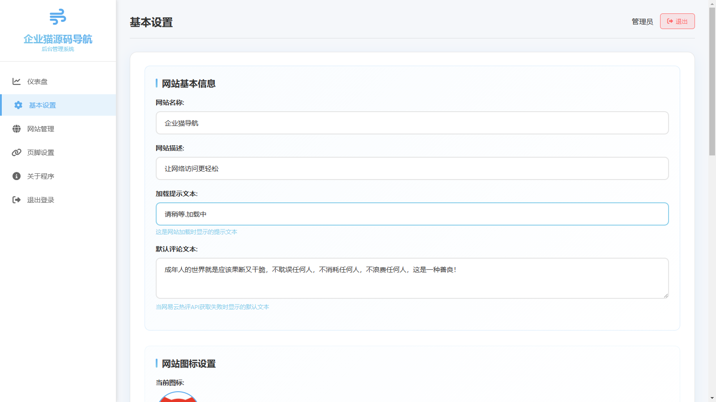
Task: Open the 仪表盘 menu item
Action: pos(37,81)
